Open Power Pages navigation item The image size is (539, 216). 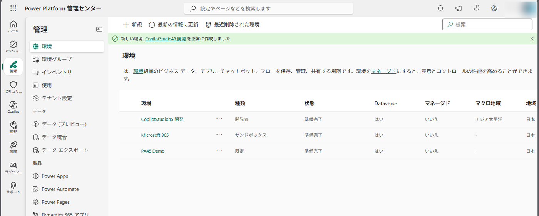coord(67,202)
